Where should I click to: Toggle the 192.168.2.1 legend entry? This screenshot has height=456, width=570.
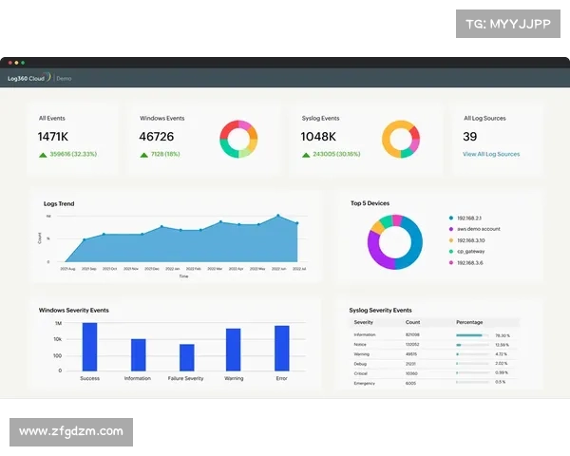468,218
